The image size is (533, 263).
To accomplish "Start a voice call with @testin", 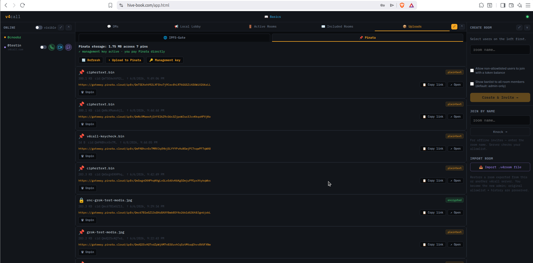I will tap(52, 47).
